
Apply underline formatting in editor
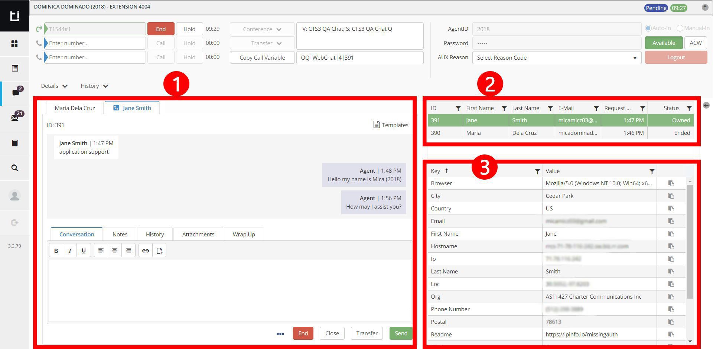(84, 251)
